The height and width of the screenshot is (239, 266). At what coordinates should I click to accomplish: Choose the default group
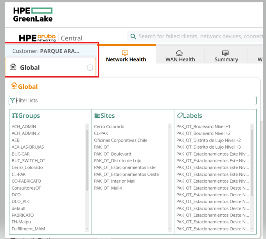pos(19,208)
